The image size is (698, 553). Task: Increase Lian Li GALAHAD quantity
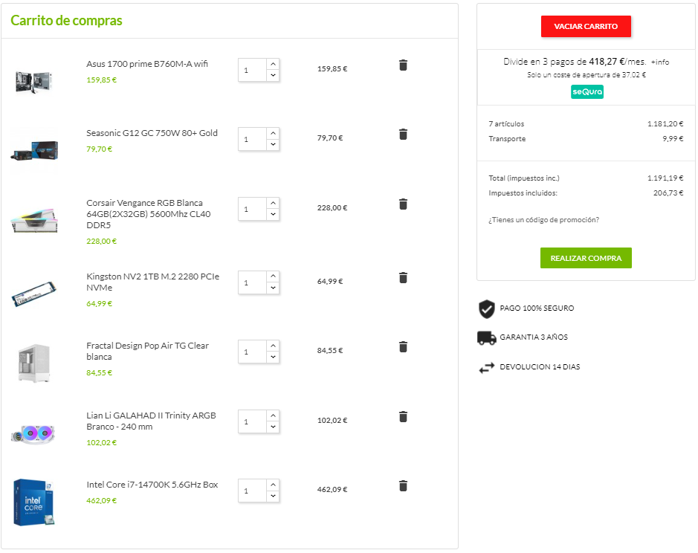[x=273, y=415]
